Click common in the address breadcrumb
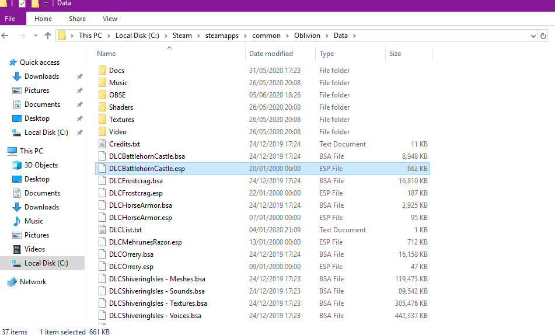The image size is (555, 335). click(266, 36)
